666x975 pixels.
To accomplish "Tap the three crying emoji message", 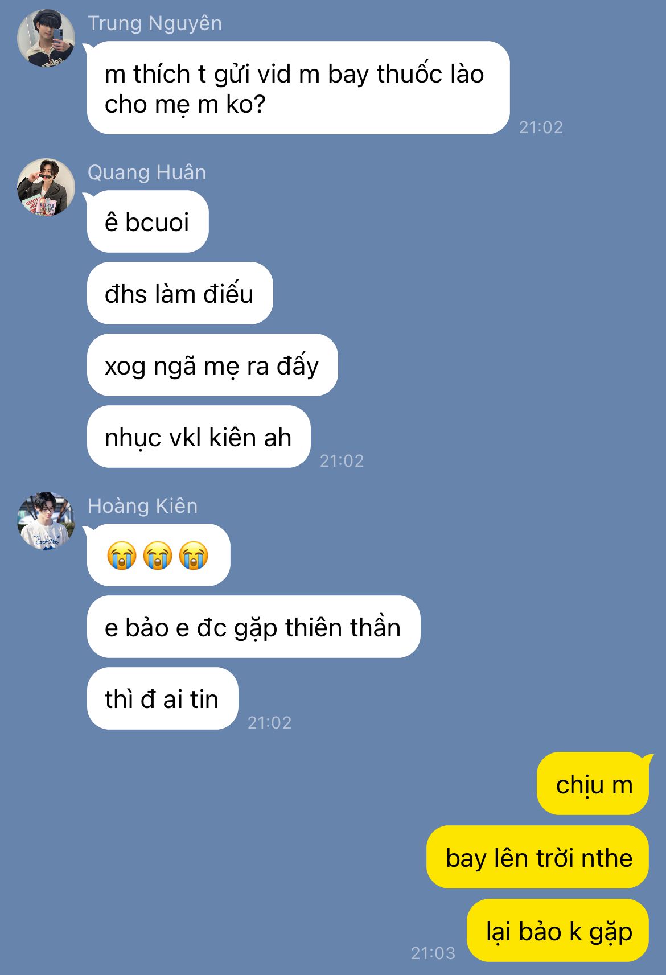I will (158, 555).
